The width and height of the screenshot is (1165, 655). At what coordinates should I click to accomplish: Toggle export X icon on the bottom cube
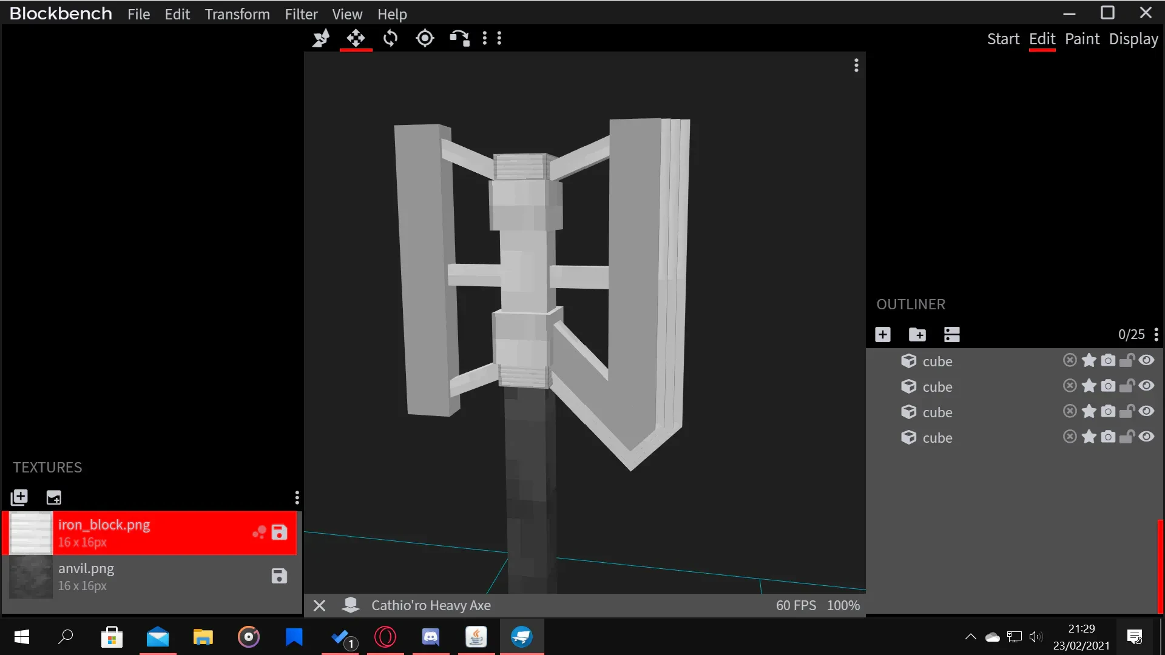tap(1070, 437)
